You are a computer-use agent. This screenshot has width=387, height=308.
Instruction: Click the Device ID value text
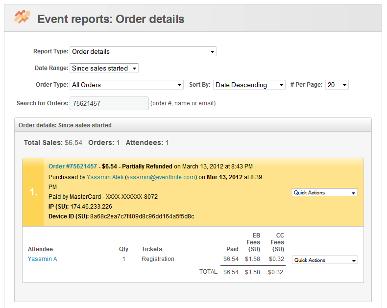(x=142, y=216)
